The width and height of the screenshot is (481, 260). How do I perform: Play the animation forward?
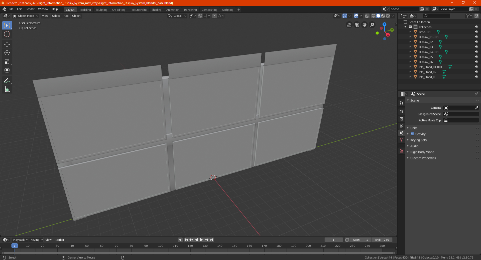click(x=201, y=240)
